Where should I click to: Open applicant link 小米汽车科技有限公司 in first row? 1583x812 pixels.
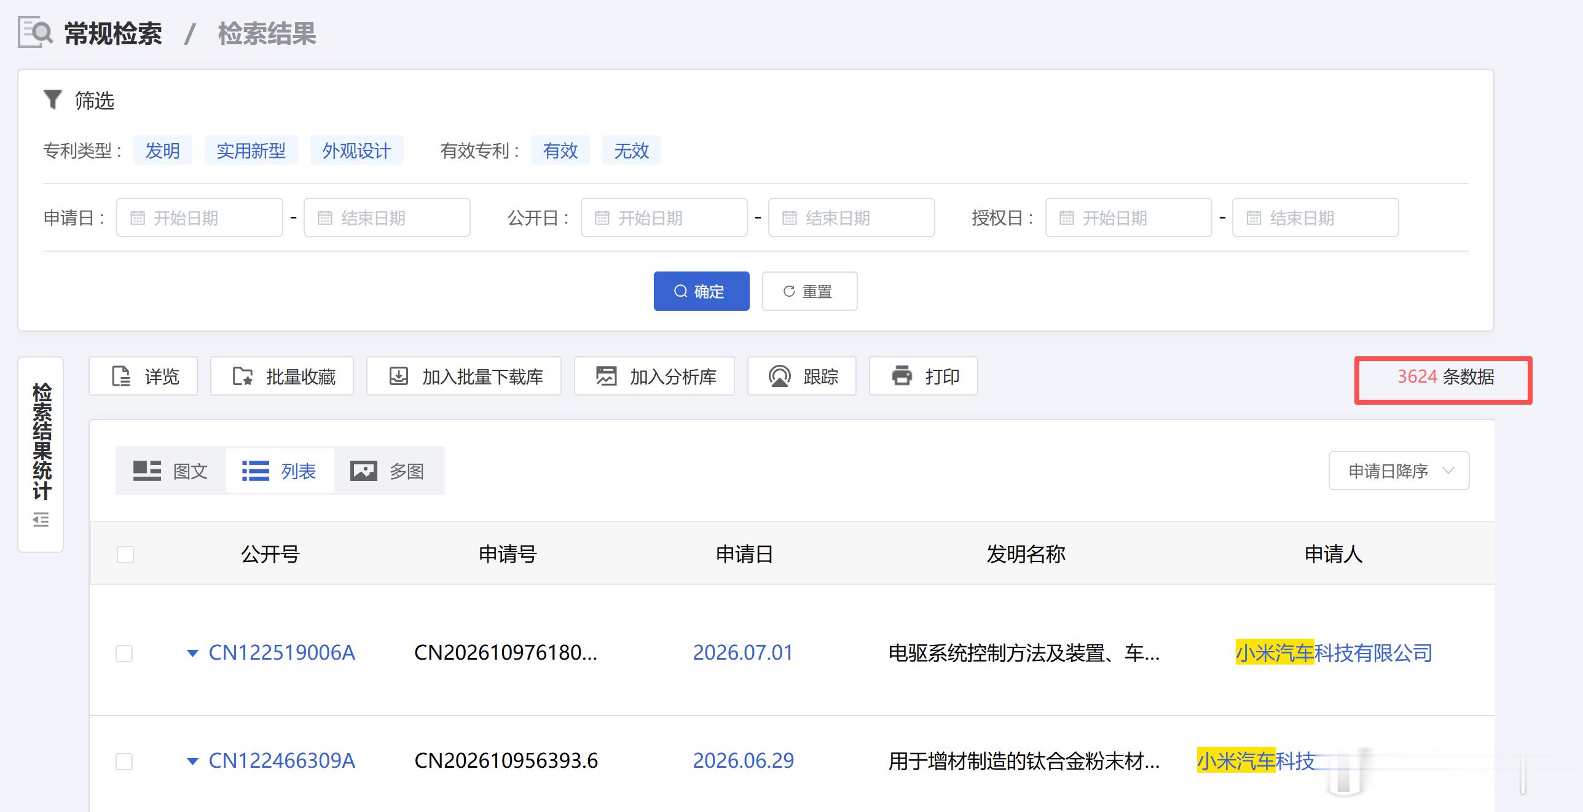(x=1334, y=653)
